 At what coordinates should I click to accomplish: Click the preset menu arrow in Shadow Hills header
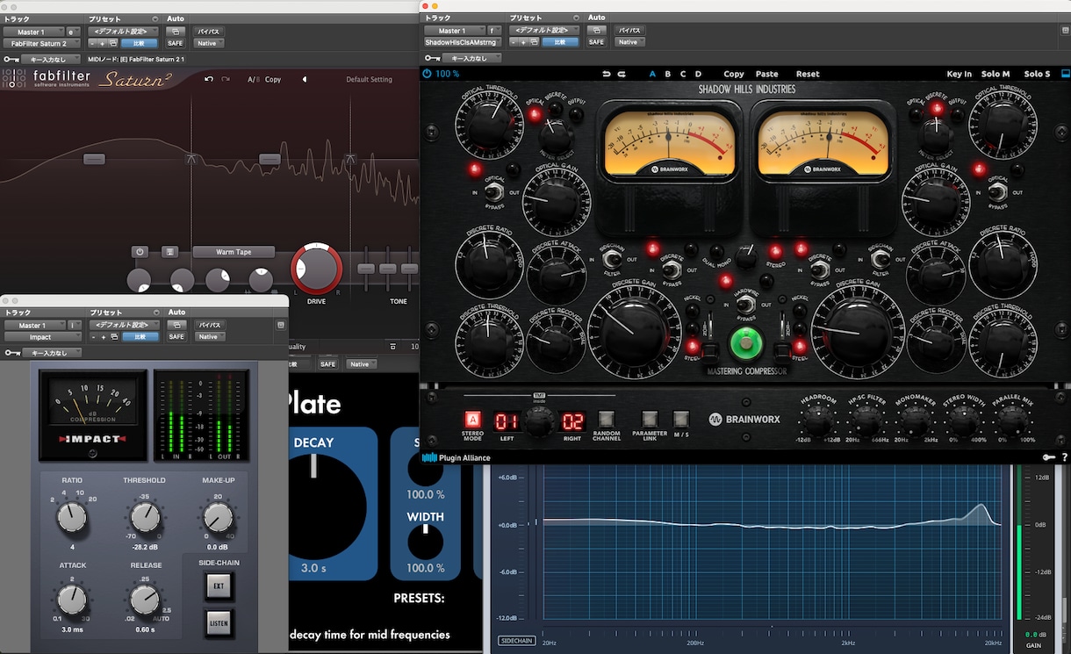(575, 18)
